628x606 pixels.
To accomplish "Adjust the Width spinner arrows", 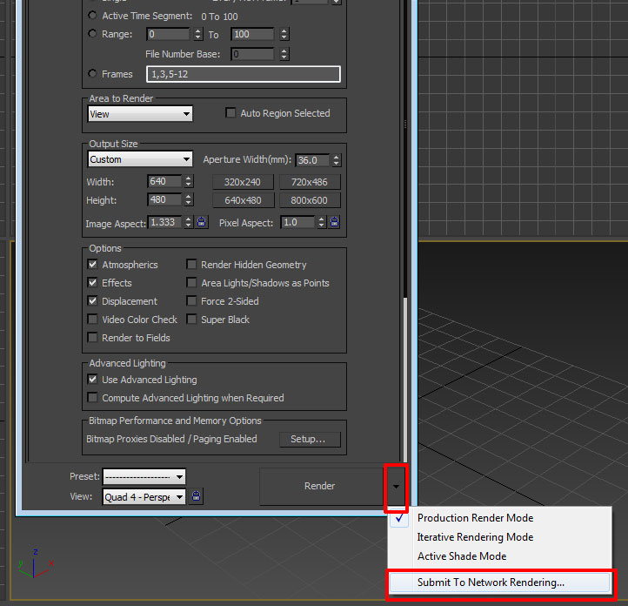I will click(x=189, y=181).
